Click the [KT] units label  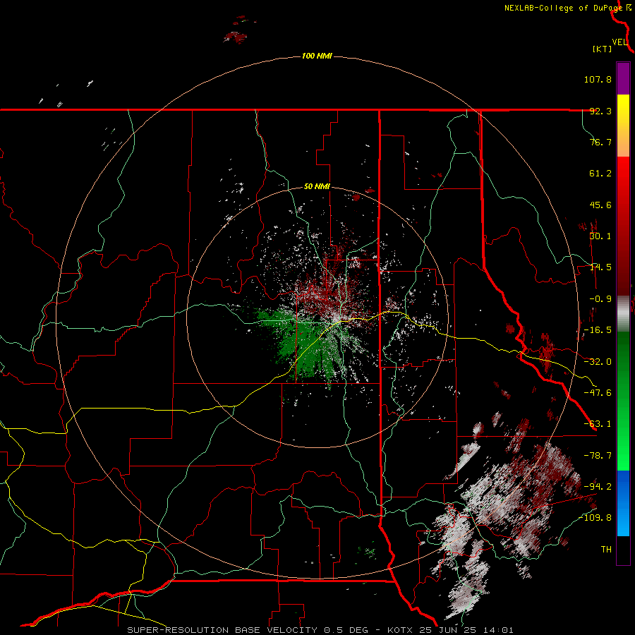(602, 49)
